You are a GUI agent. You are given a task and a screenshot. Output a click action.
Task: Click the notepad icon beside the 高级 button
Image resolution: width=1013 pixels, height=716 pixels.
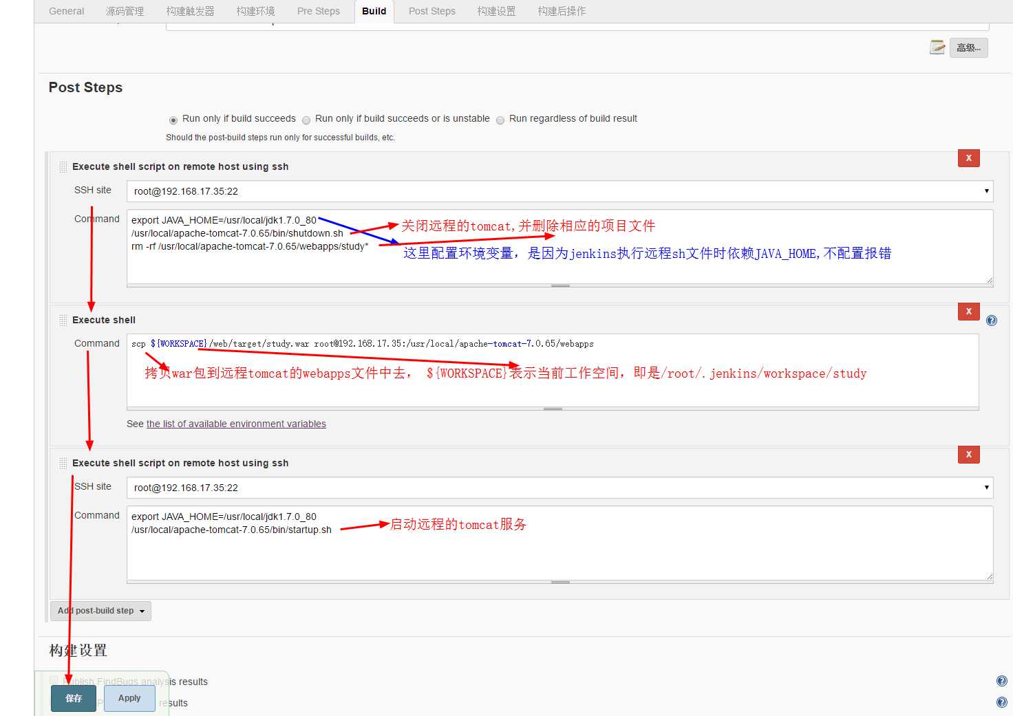coord(937,47)
